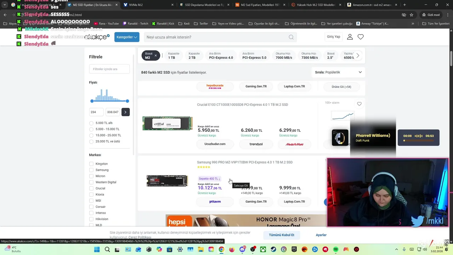The width and height of the screenshot is (453, 255).
Task: Open the Kedi bookmarks folder
Action: click(184, 23)
